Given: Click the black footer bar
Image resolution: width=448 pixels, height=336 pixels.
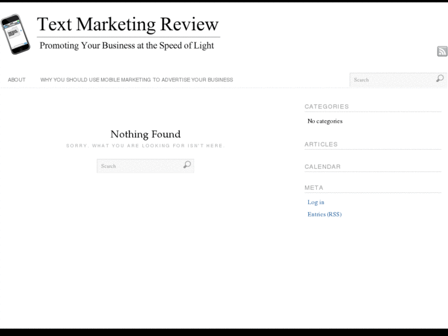Looking at the screenshot, I should coord(224,332).
